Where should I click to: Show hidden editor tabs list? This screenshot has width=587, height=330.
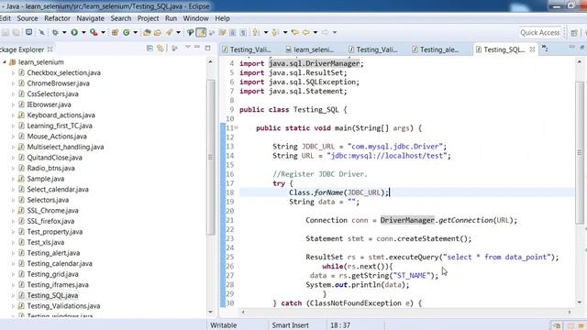pos(545,49)
